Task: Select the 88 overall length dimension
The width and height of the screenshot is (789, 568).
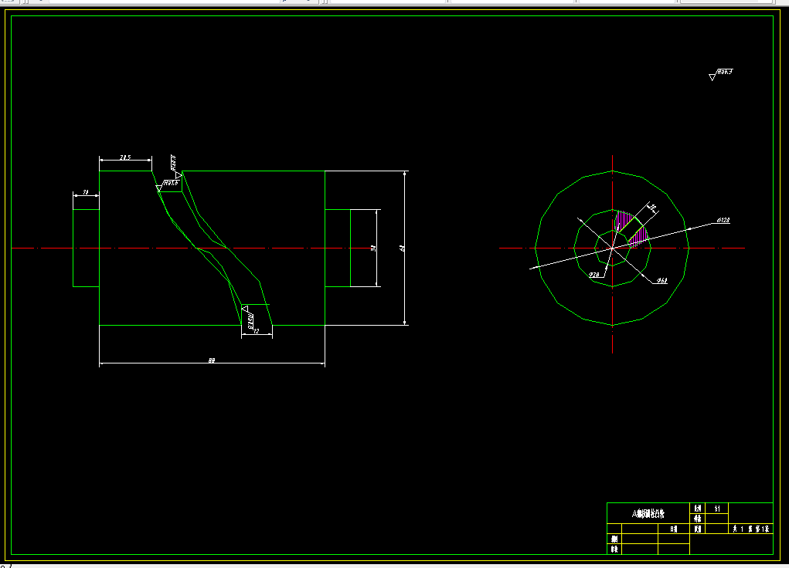Action: tap(212, 360)
